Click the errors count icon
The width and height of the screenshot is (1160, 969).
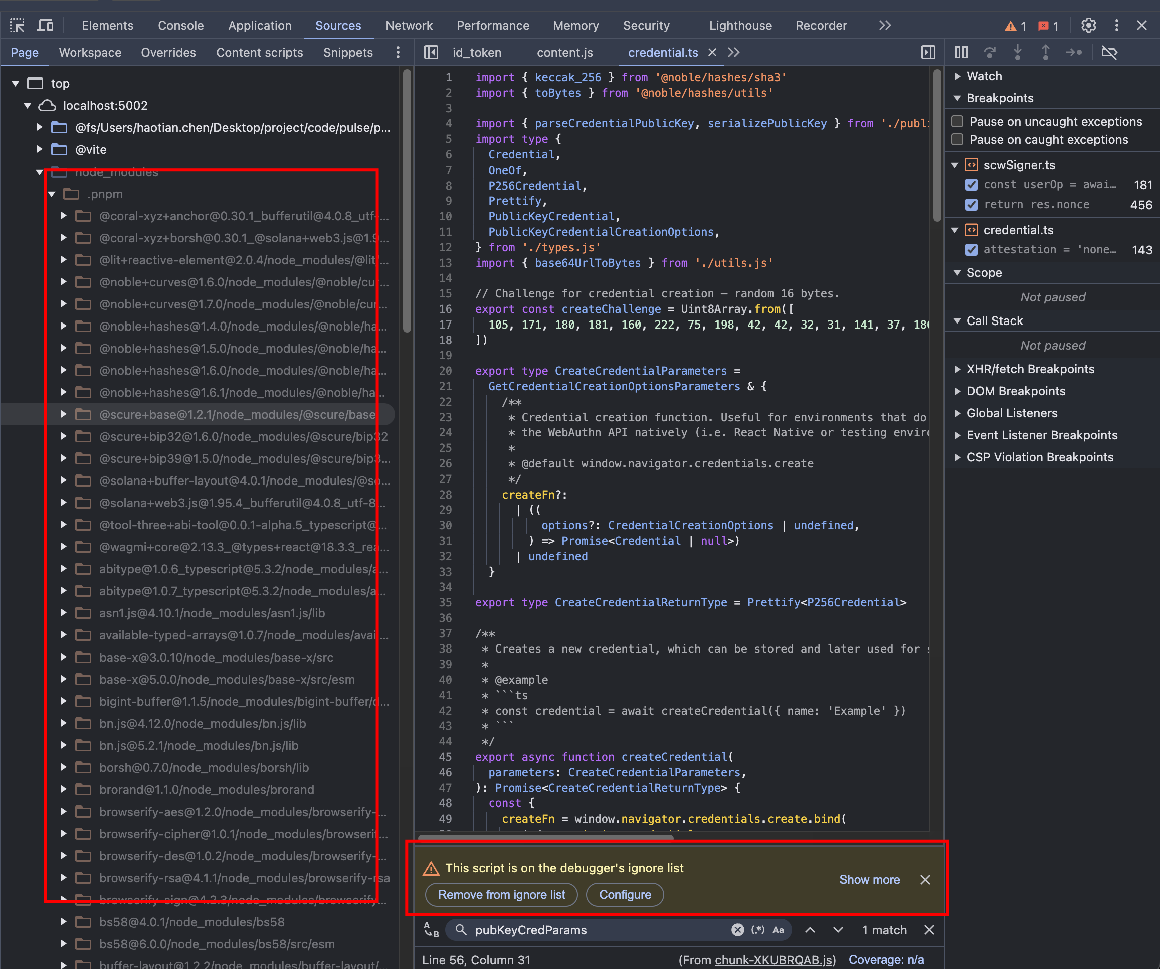tap(1048, 26)
